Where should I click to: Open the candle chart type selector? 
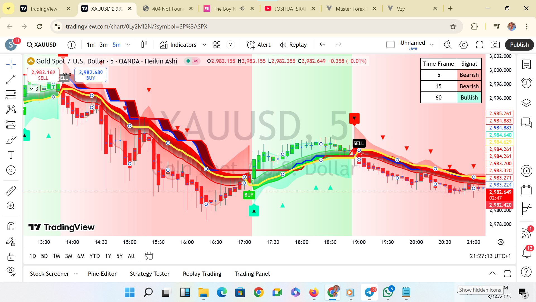144,44
